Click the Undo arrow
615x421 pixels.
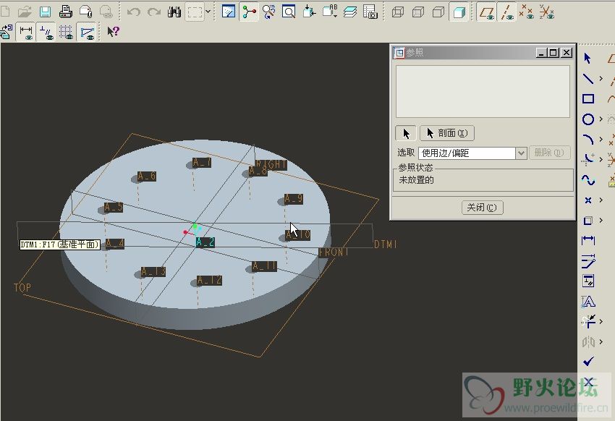click(134, 12)
